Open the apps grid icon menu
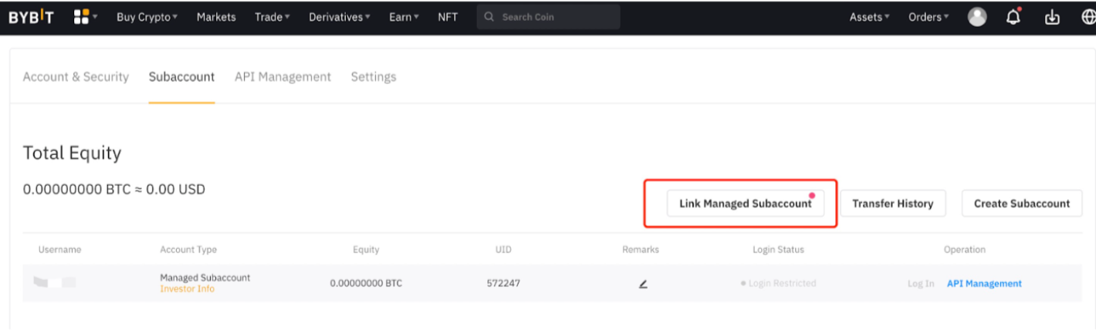The height and width of the screenshot is (330, 1096). tap(83, 17)
